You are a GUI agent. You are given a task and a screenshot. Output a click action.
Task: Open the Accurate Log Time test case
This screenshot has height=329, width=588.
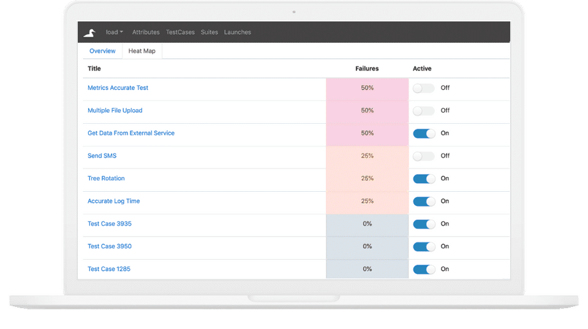113,202
